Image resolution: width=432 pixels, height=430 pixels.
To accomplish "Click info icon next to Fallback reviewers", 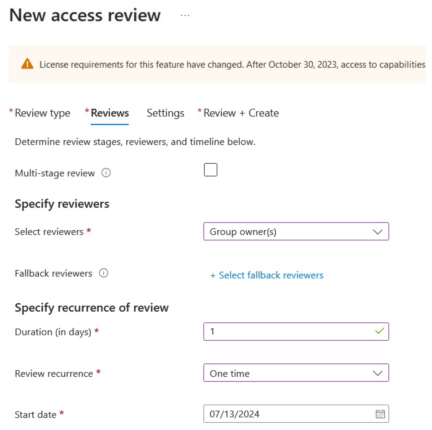I will click(x=104, y=273).
